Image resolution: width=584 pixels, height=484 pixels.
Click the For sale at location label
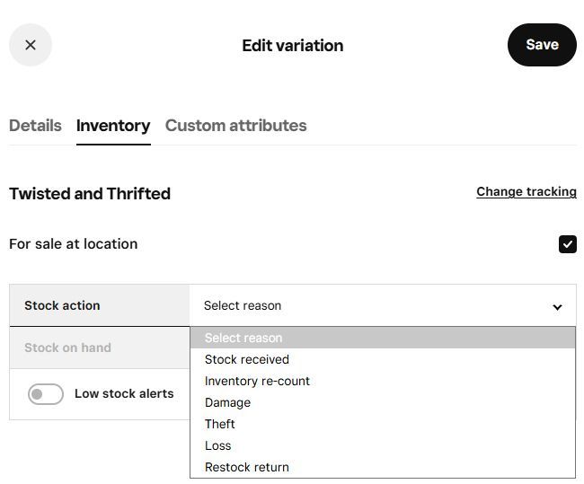74,244
